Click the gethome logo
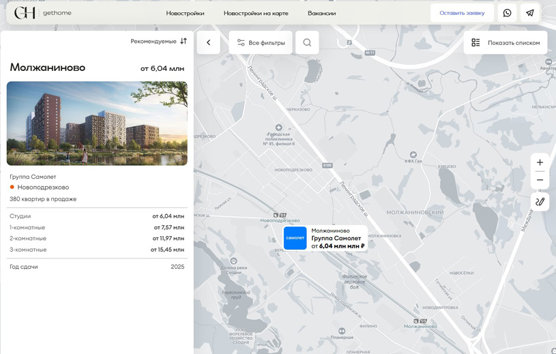 coord(42,13)
